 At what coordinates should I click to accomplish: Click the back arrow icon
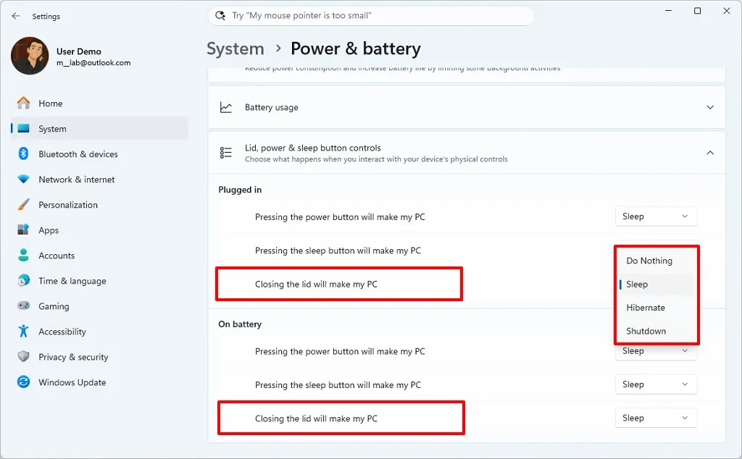[x=16, y=16]
